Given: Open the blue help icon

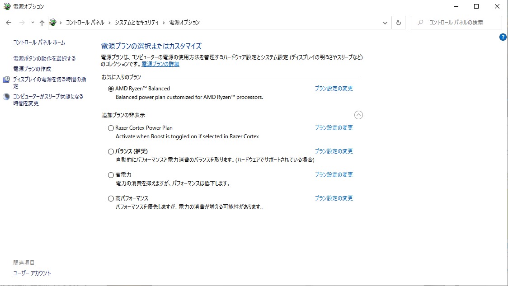Looking at the screenshot, I should [x=503, y=38].
